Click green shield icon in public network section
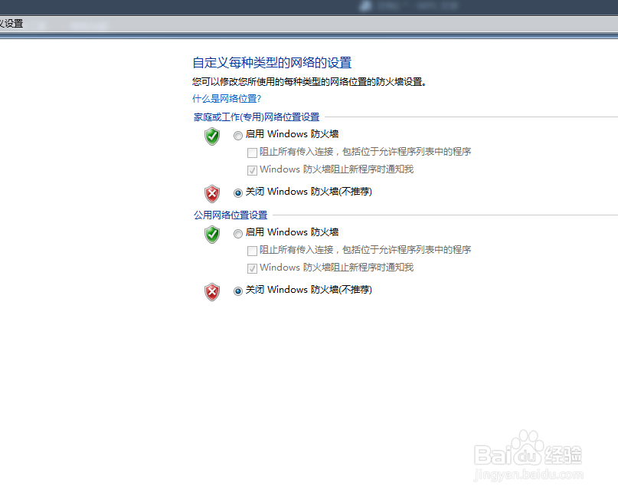Image resolution: width=618 pixels, height=496 pixels. point(212,235)
